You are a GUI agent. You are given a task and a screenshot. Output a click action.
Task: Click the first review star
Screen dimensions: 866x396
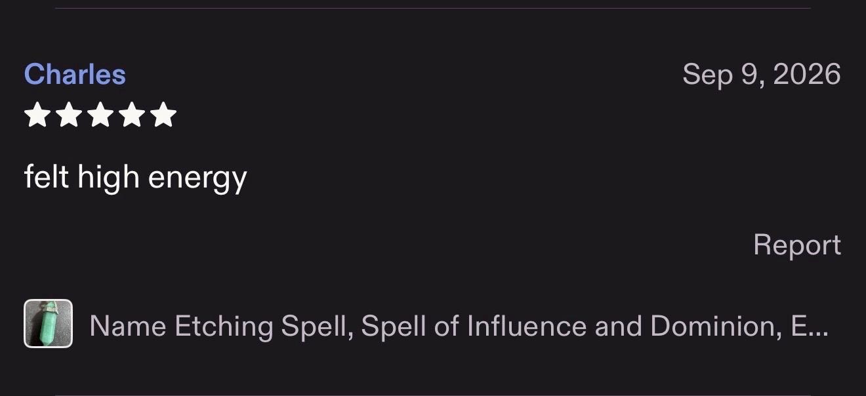click(37, 115)
